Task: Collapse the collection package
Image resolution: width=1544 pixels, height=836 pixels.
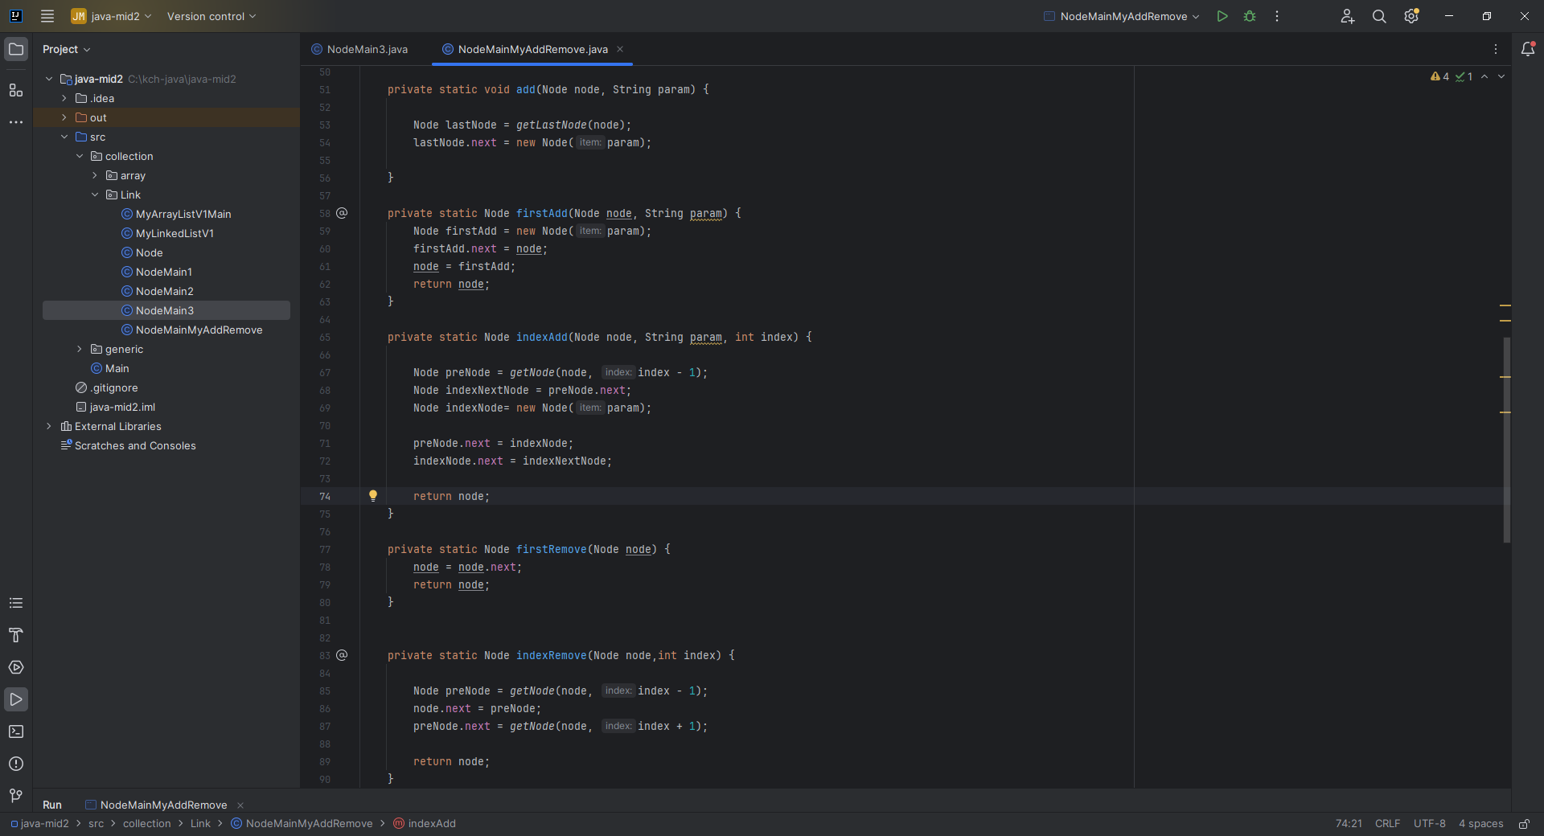Action: (x=80, y=156)
